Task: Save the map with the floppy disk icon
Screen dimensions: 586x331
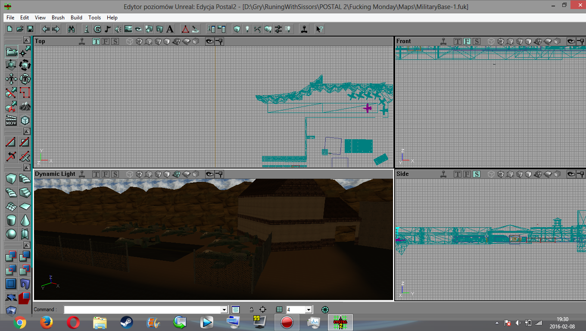Action: click(30, 29)
